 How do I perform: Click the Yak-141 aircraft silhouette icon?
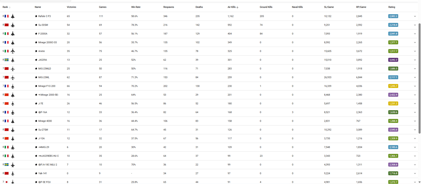[13, 174]
